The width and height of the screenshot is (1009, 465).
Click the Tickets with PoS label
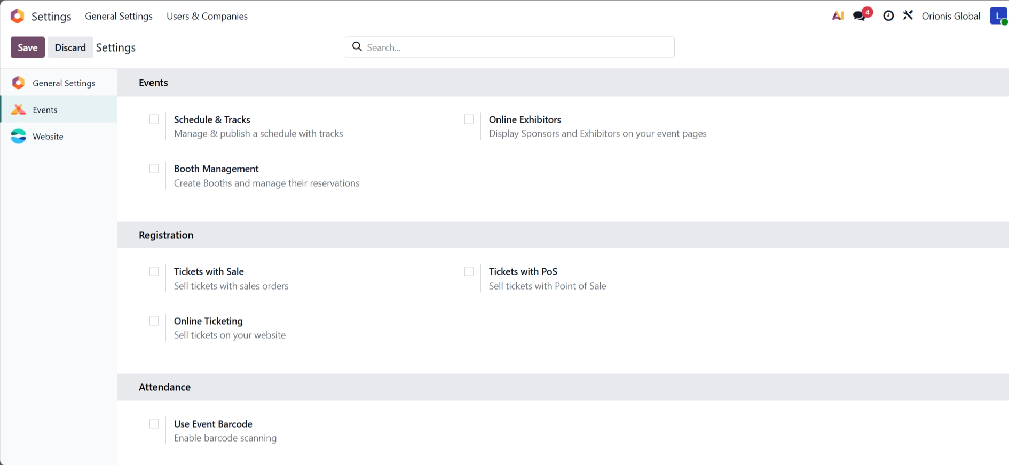[x=523, y=271]
